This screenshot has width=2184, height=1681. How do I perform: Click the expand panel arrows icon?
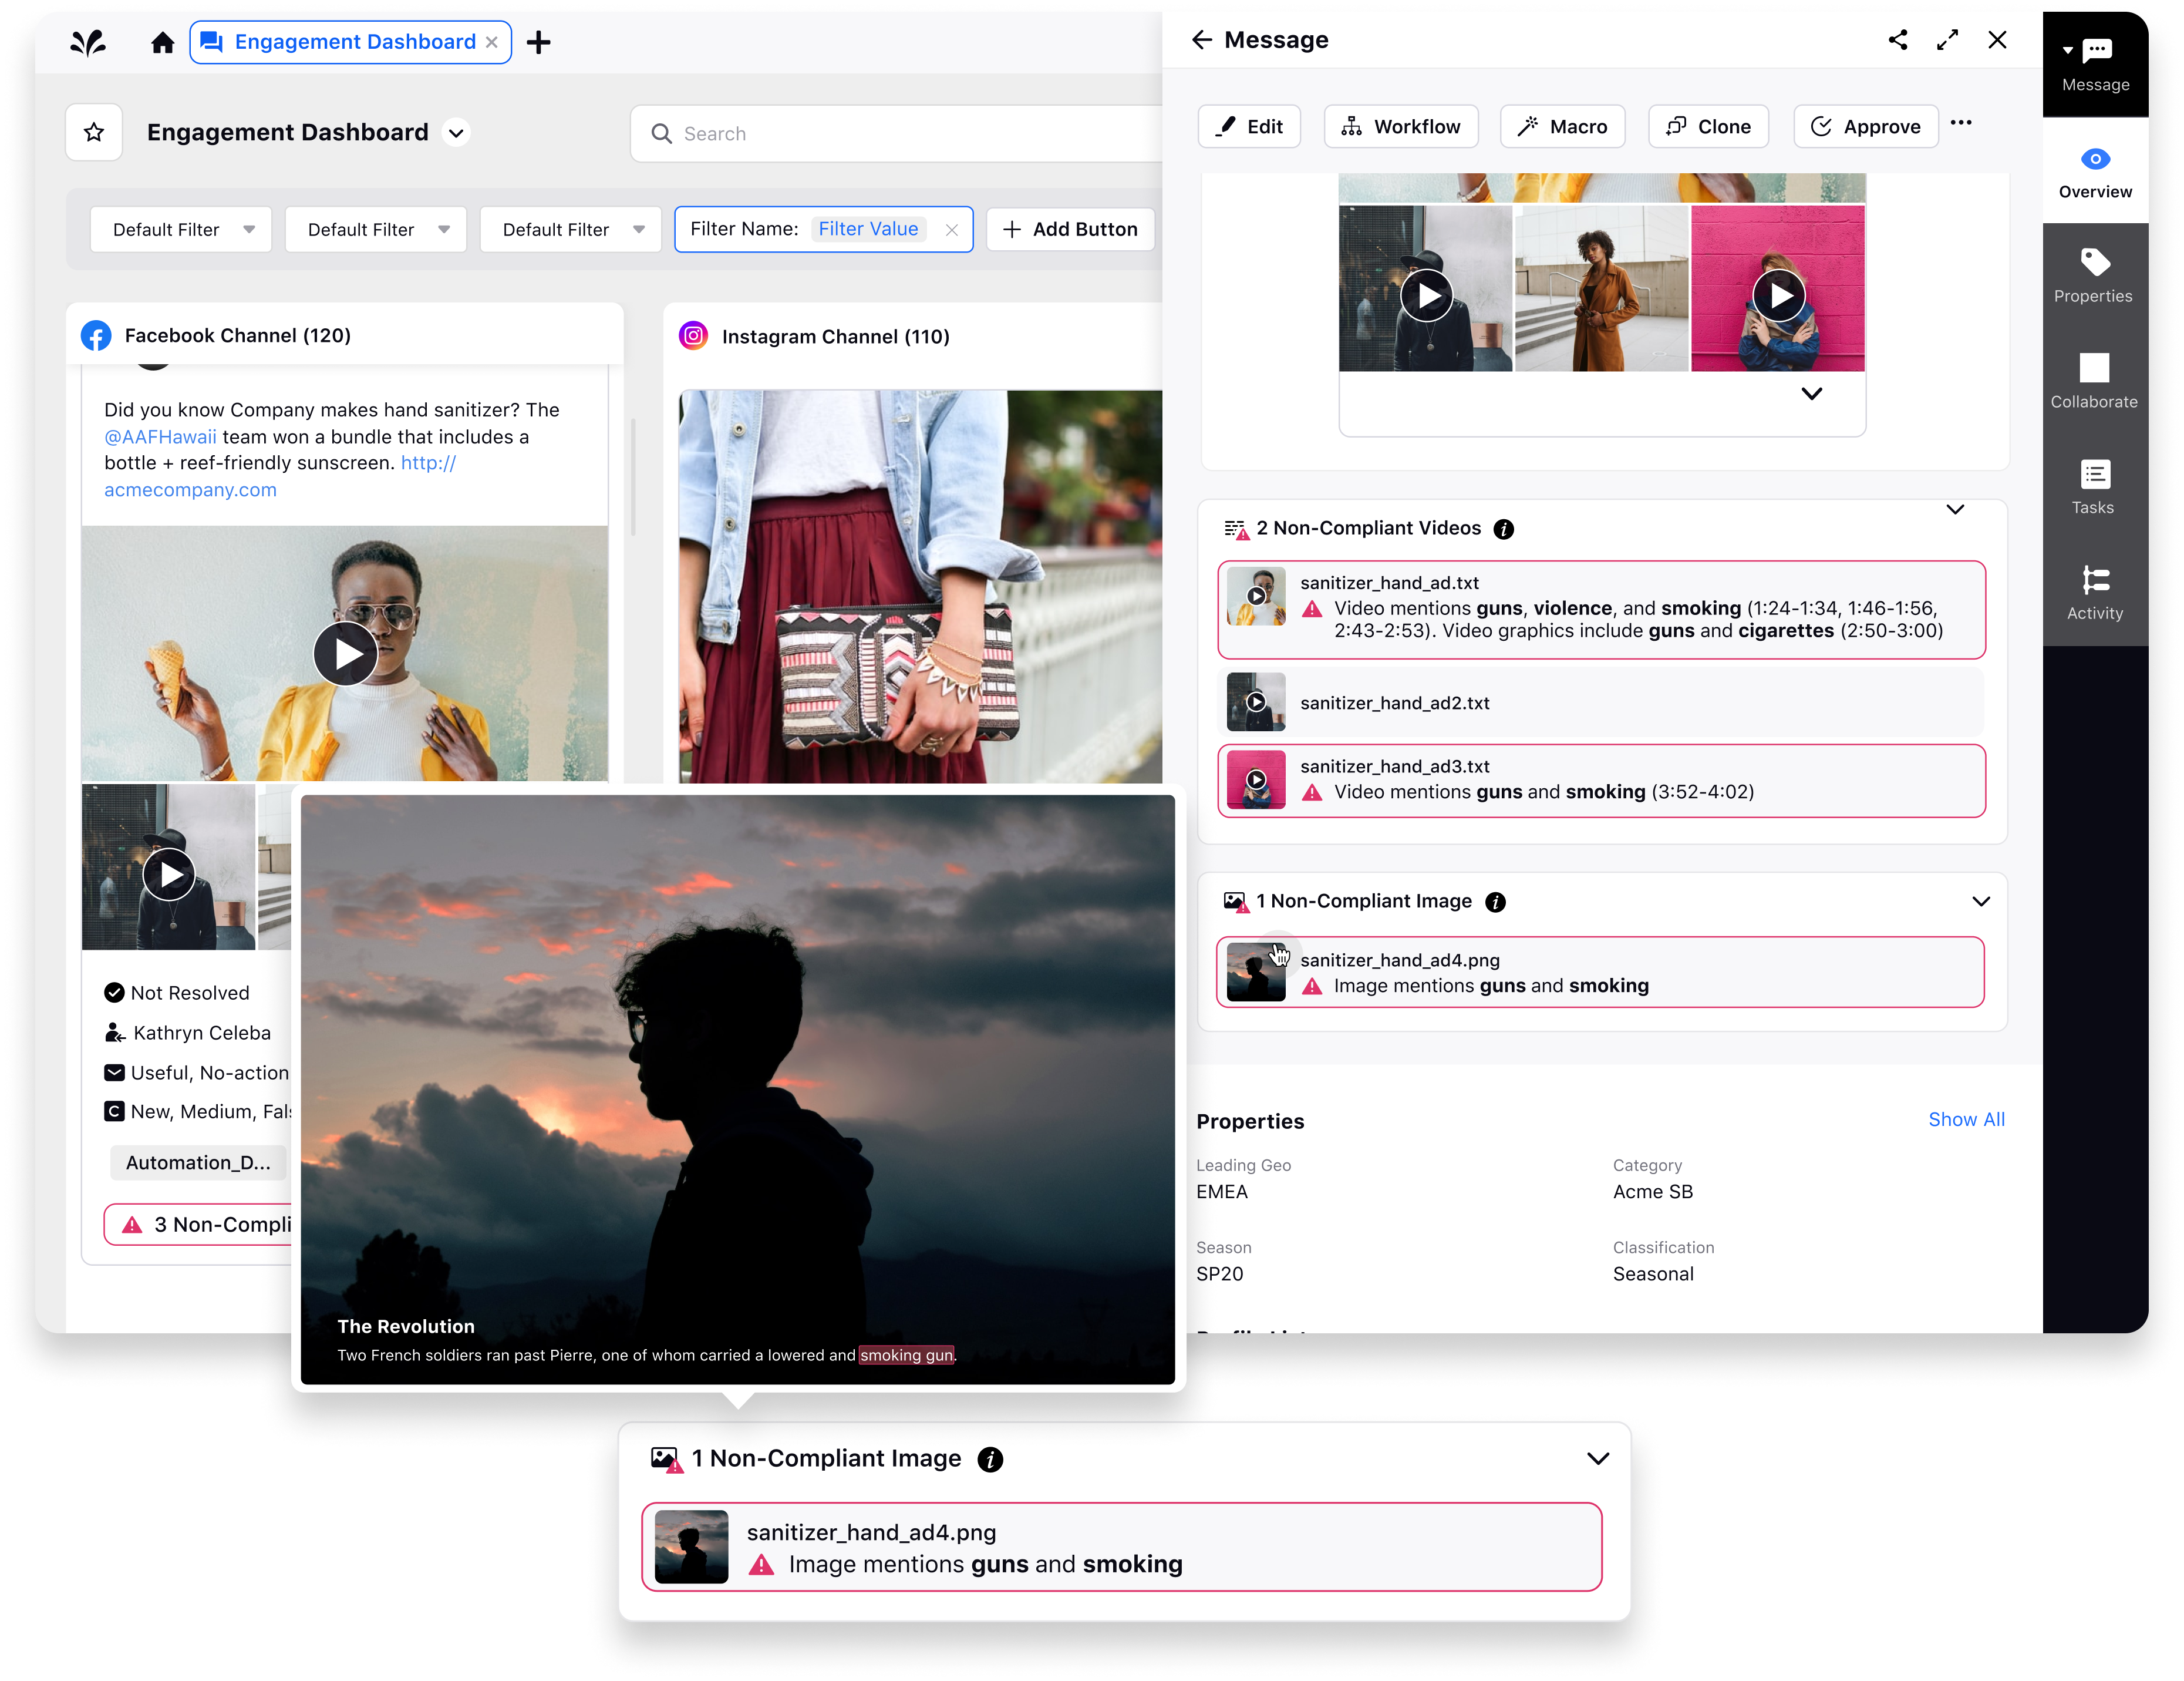pos(1947,40)
